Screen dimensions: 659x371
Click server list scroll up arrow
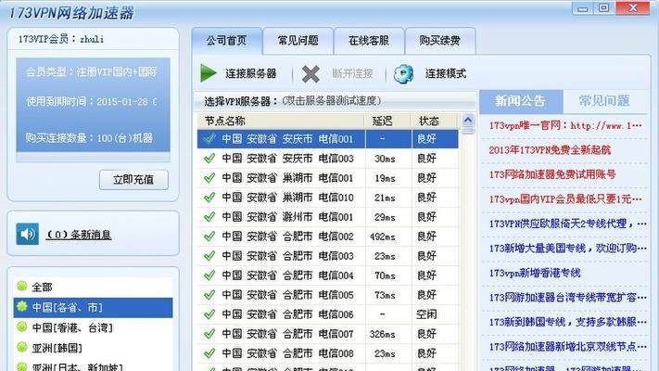point(468,120)
